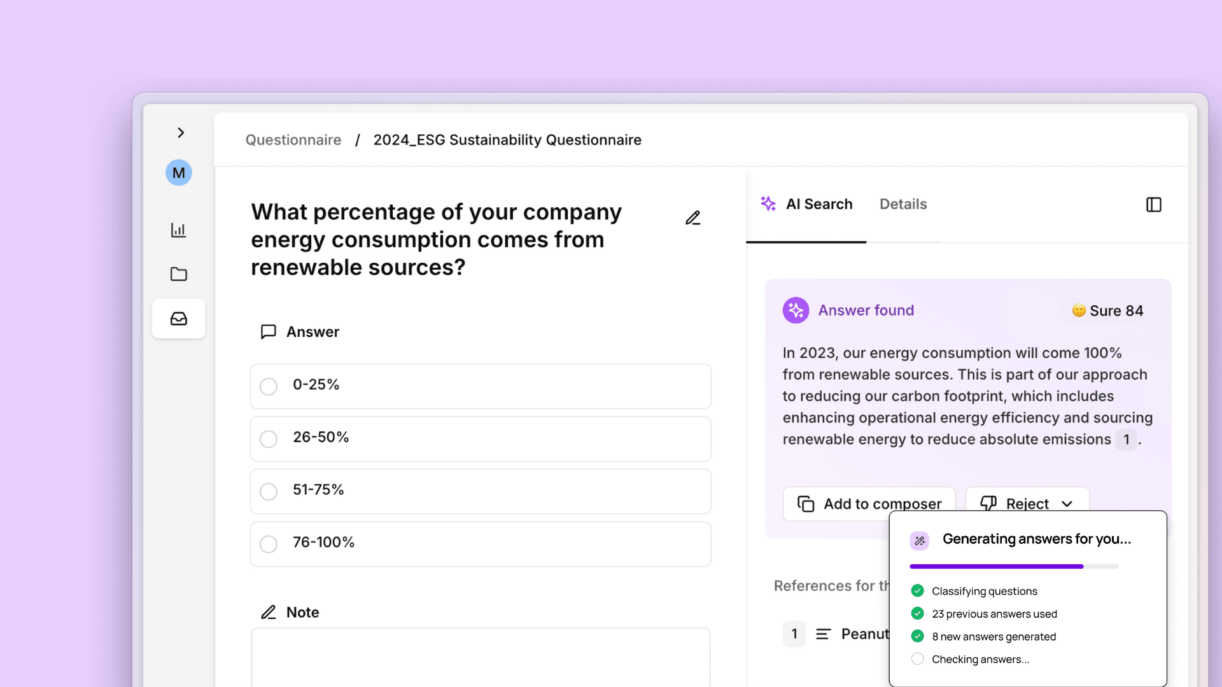Open the folder icon in sidebar
Viewport: 1222px width, 687px height.
179,274
